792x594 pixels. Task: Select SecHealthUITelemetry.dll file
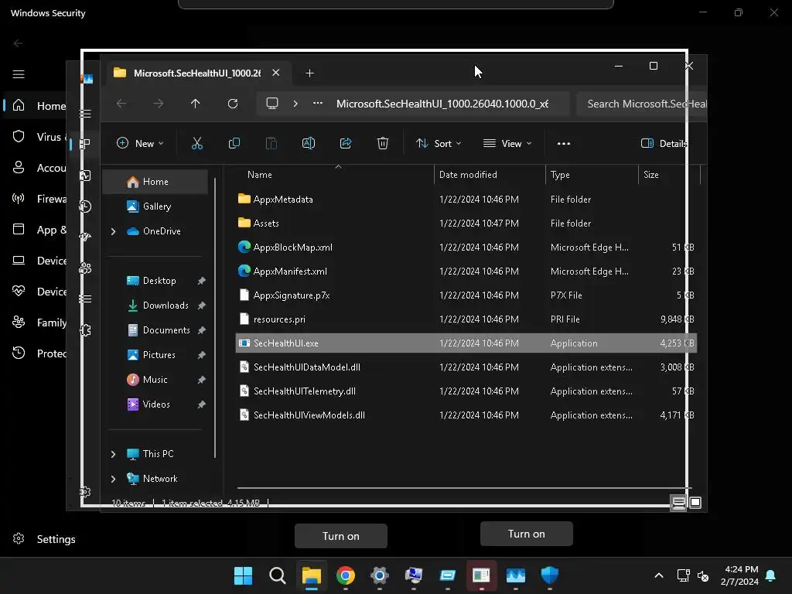(x=466, y=391)
